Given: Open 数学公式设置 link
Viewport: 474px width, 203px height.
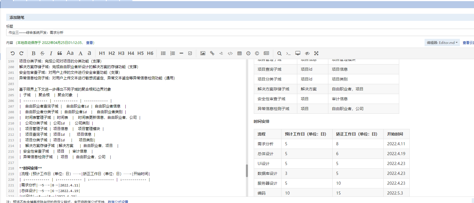Looking at the screenshot, I should 118,202.
